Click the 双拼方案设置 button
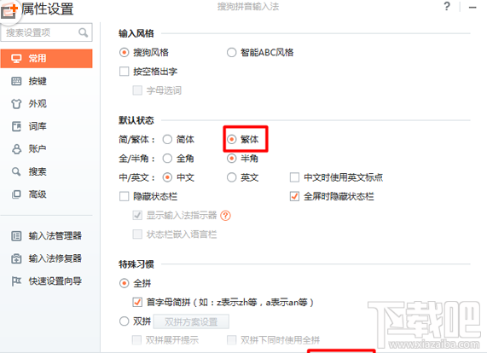487x353 pixels. (191, 321)
